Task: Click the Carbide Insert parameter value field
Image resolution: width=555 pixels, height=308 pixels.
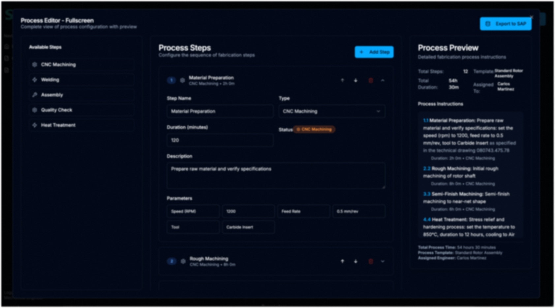Action: pyautogui.click(x=248, y=227)
